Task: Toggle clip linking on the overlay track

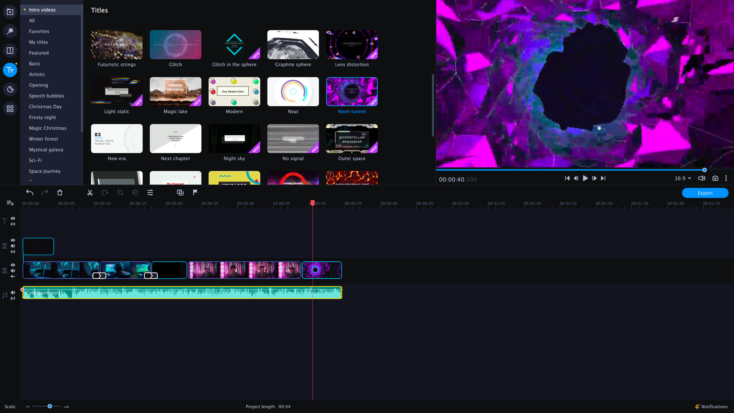Action: (x=13, y=252)
